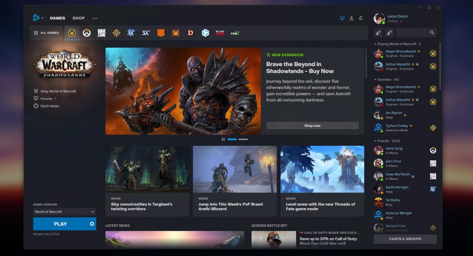This screenshot has width=473, height=256.
Task: Show ALL GAMES
Action: tap(46, 33)
